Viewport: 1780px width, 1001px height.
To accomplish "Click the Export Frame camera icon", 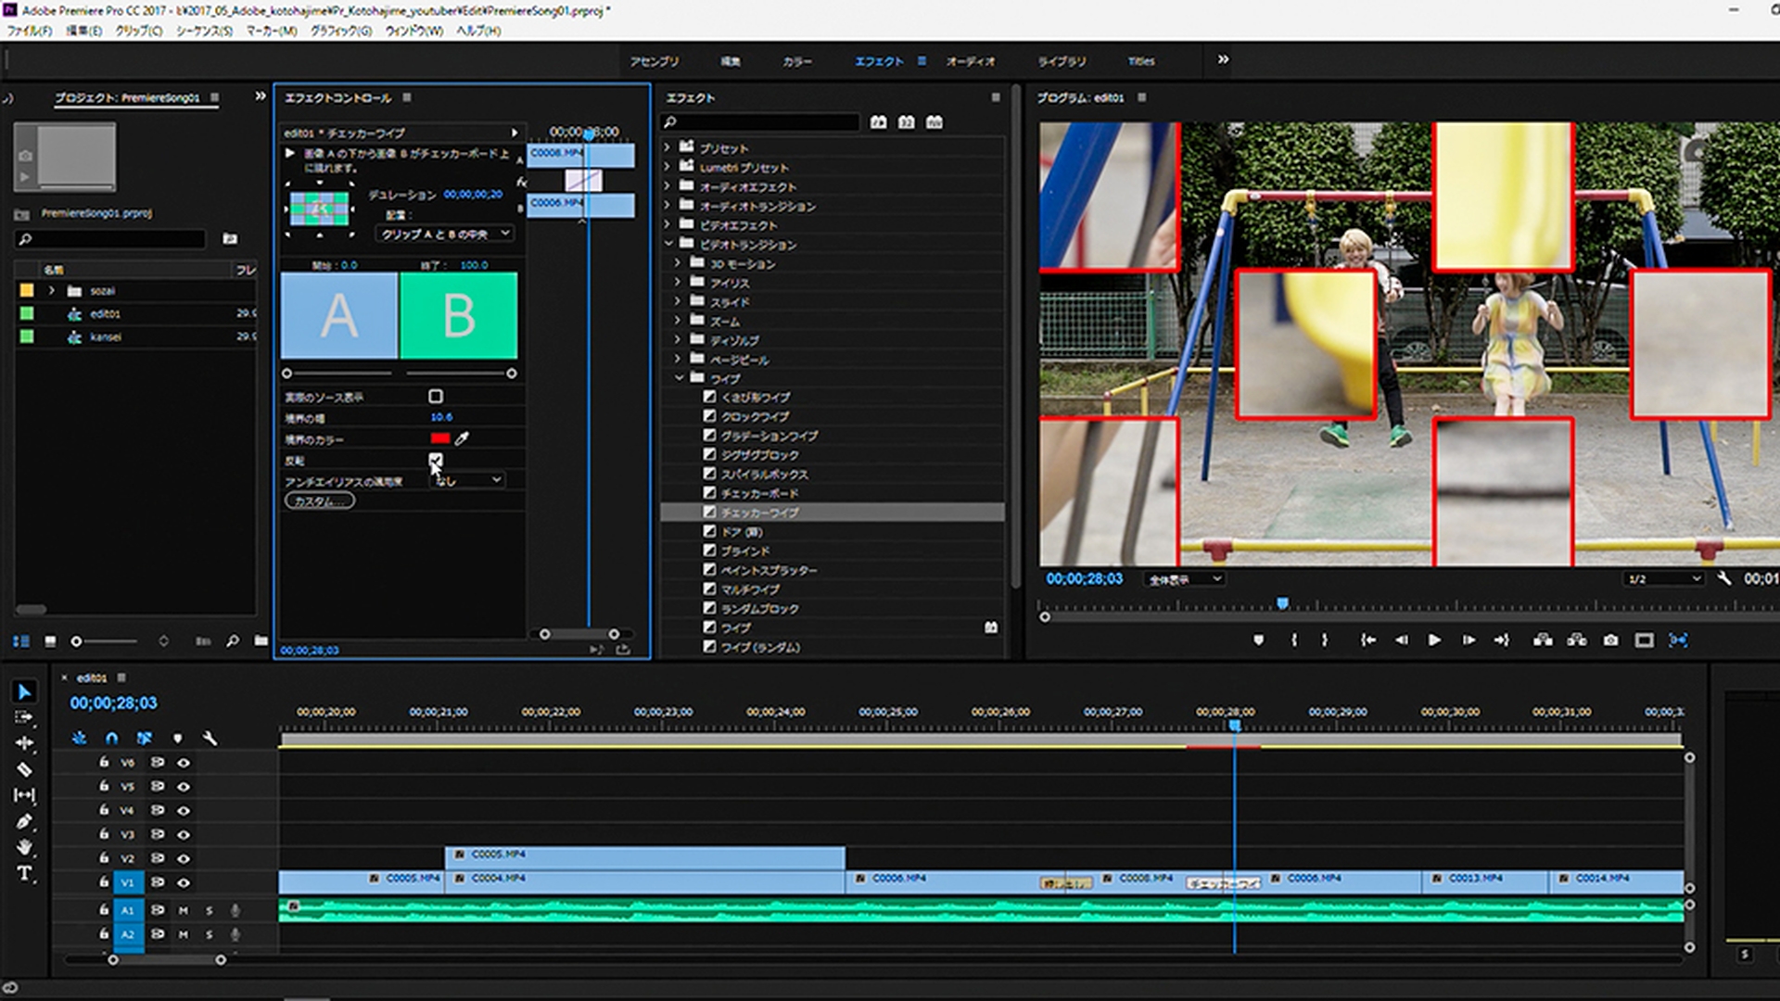I will 1610,640.
